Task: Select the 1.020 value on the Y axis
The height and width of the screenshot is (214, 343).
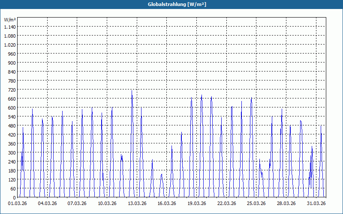Action: (10, 45)
